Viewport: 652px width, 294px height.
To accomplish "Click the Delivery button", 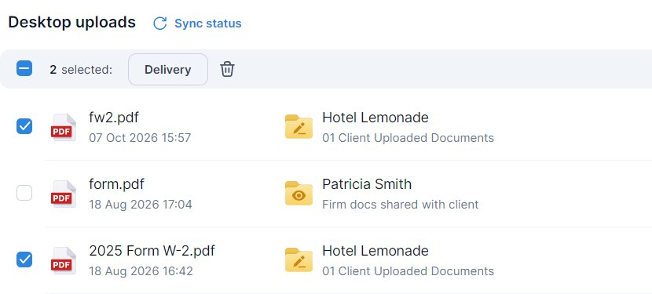I will pyautogui.click(x=168, y=69).
